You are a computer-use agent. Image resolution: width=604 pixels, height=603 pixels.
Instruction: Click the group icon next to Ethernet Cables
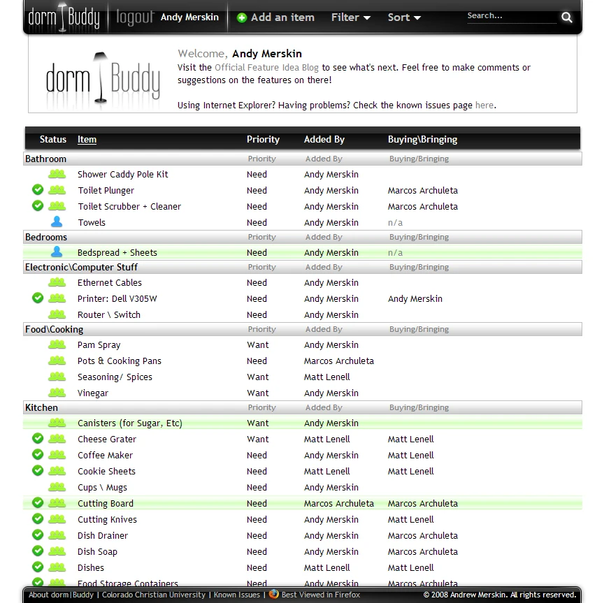57,282
